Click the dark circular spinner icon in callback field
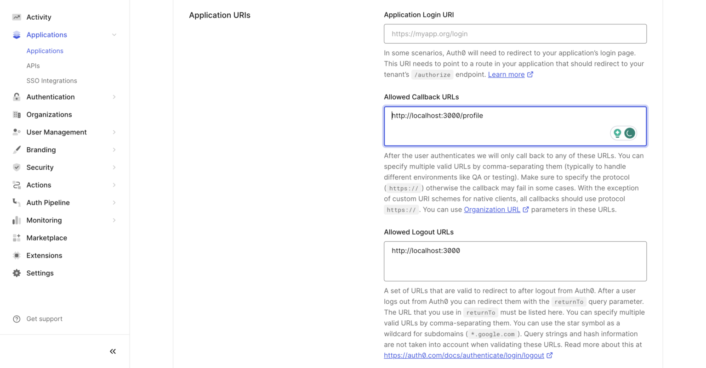 click(630, 133)
